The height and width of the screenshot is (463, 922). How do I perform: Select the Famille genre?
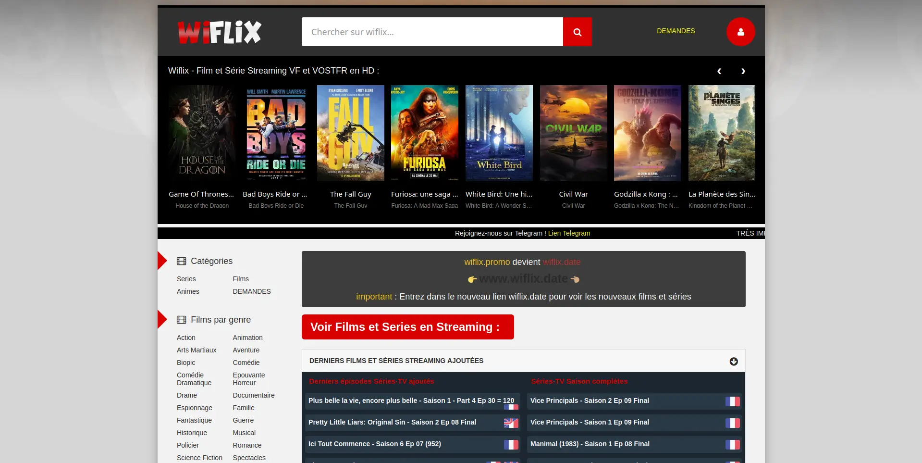click(x=244, y=408)
